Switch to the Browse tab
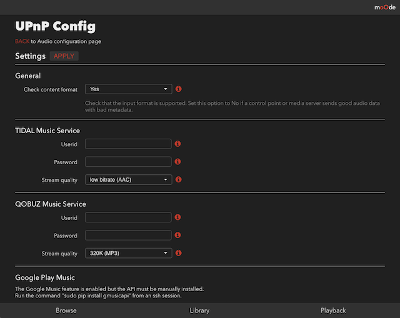 66,311
